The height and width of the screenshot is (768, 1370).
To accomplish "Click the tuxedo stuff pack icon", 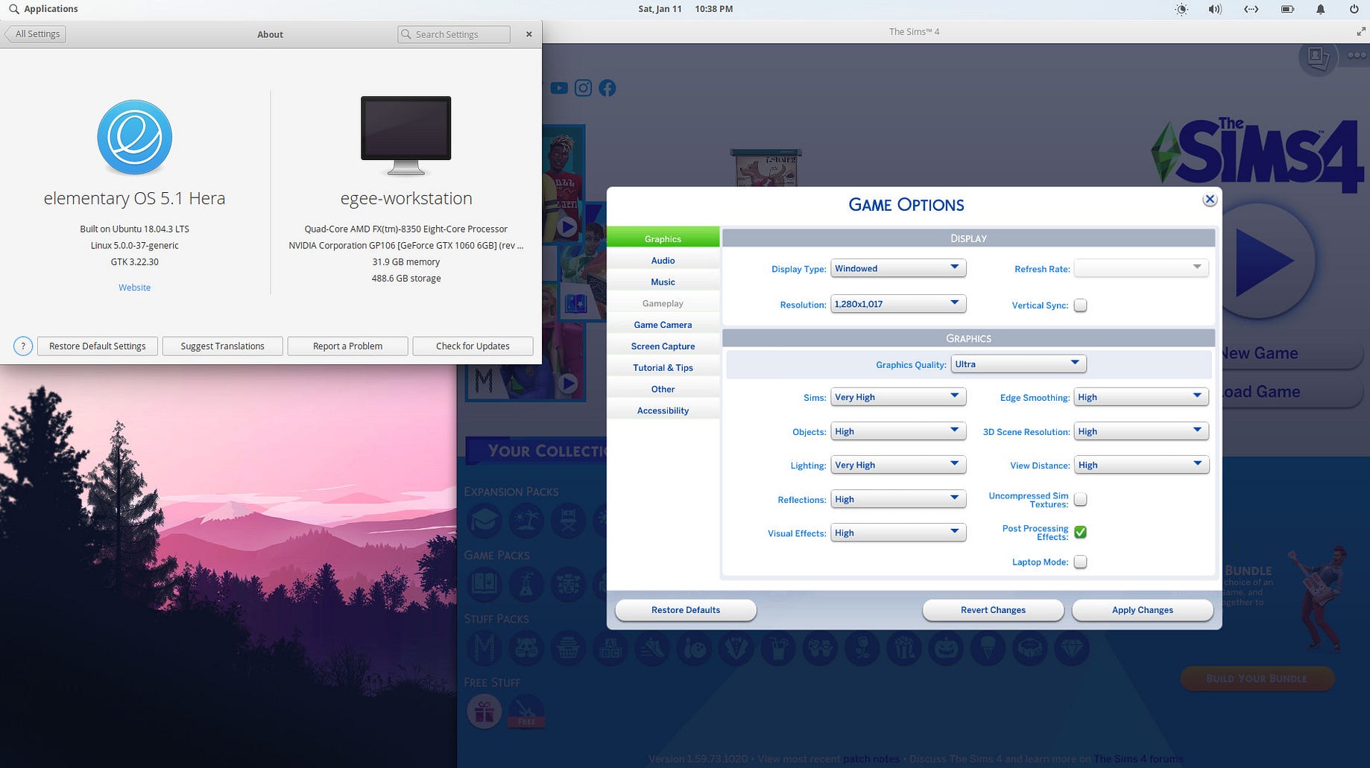I will 736,649.
